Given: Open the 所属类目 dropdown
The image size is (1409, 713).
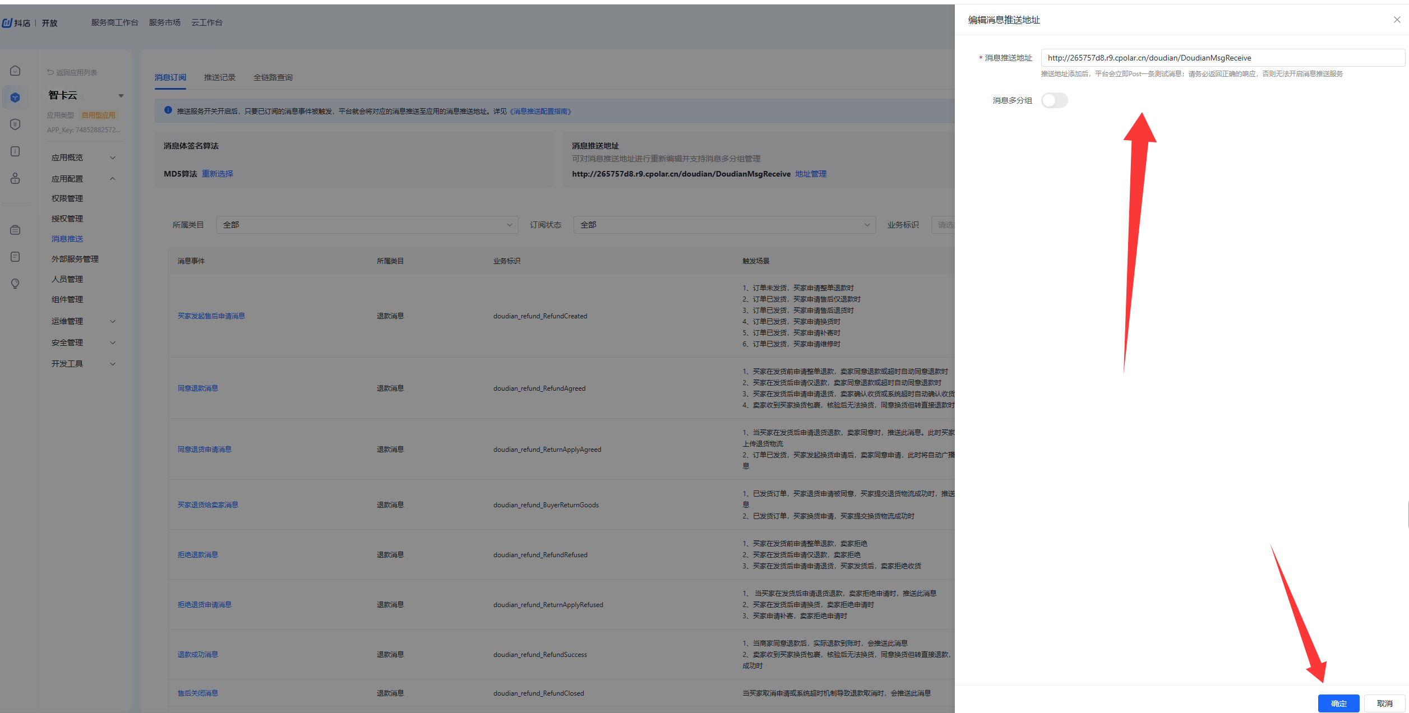Looking at the screenshot, I should [367, 225].
